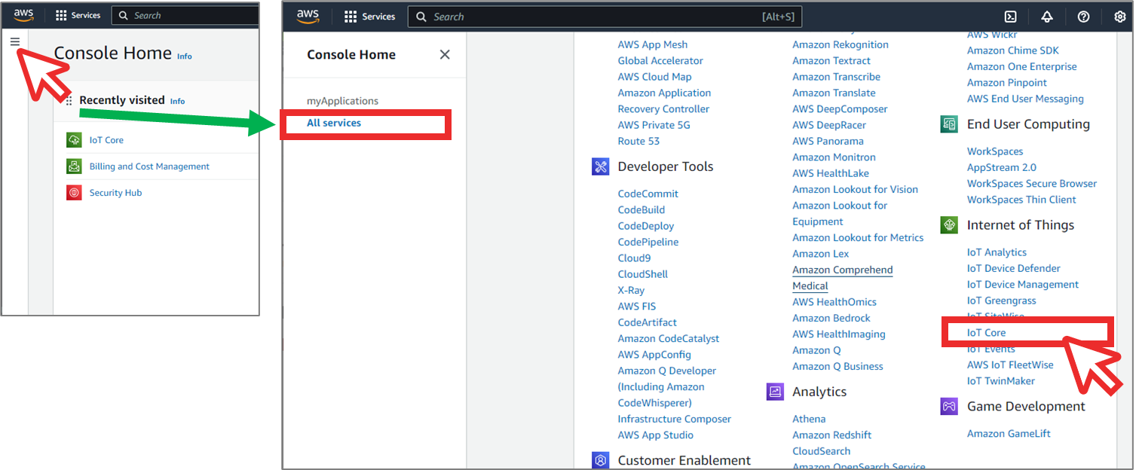Viewport: 1139px width, 470px height.
Task: Click the End User Computing category icon
Action: pos(949,124)
